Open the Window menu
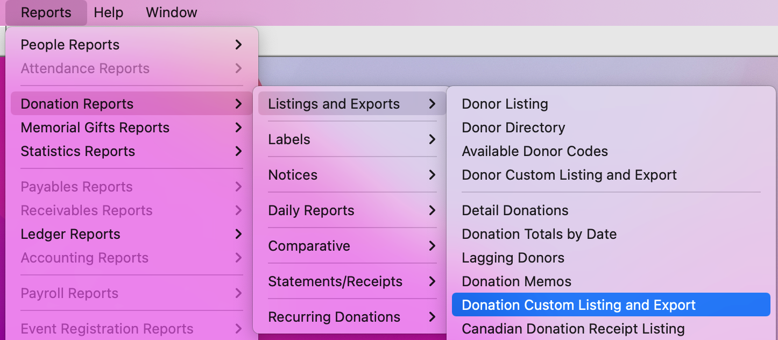Image resolution: width=778 pixels, height=340 pixels. [x=171, y=13]
